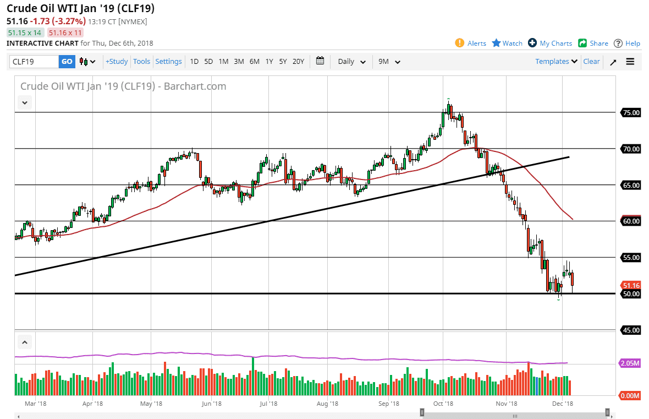Click the candlestick chart type icon
Image resolution: width=649 pixels, height=419 pixels.
[82, 61]
